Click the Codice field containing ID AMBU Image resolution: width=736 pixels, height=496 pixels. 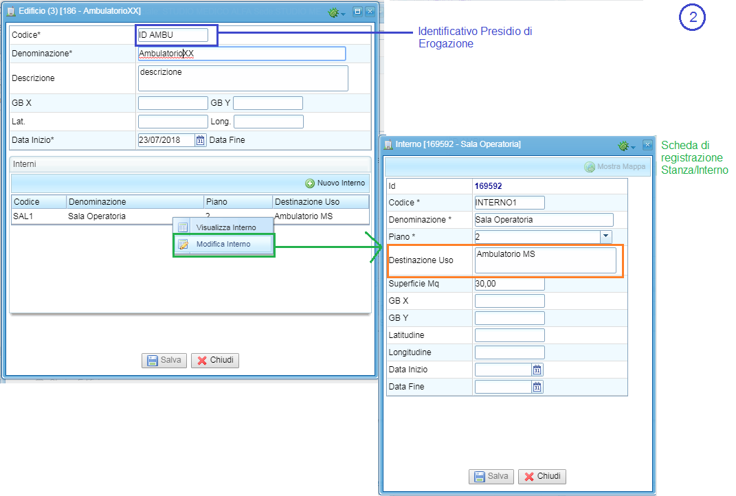pyautogui.click(x=172, y=35)
